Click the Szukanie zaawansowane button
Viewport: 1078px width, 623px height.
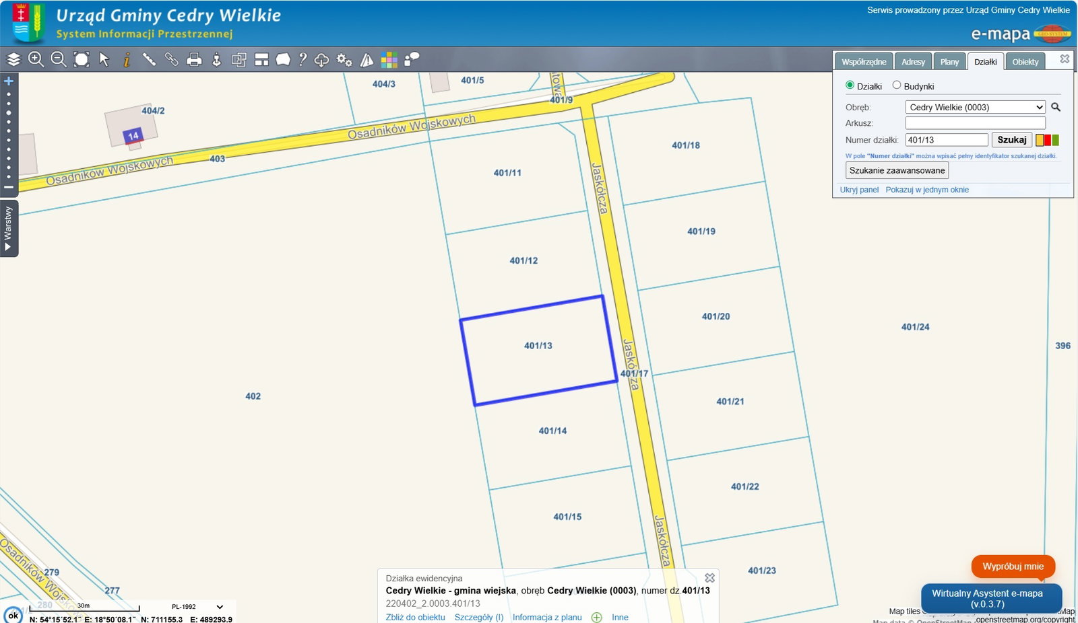(x=897, y=171)
